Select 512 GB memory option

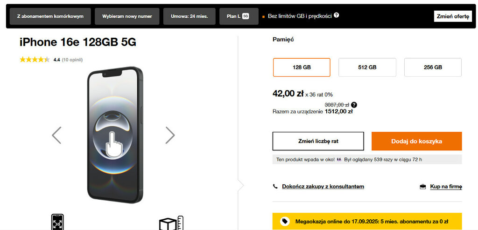367,67
